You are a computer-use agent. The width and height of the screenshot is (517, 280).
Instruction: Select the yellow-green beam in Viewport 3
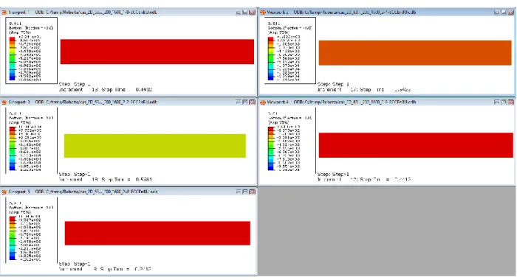pyautogui.click(x=155, y=146)
